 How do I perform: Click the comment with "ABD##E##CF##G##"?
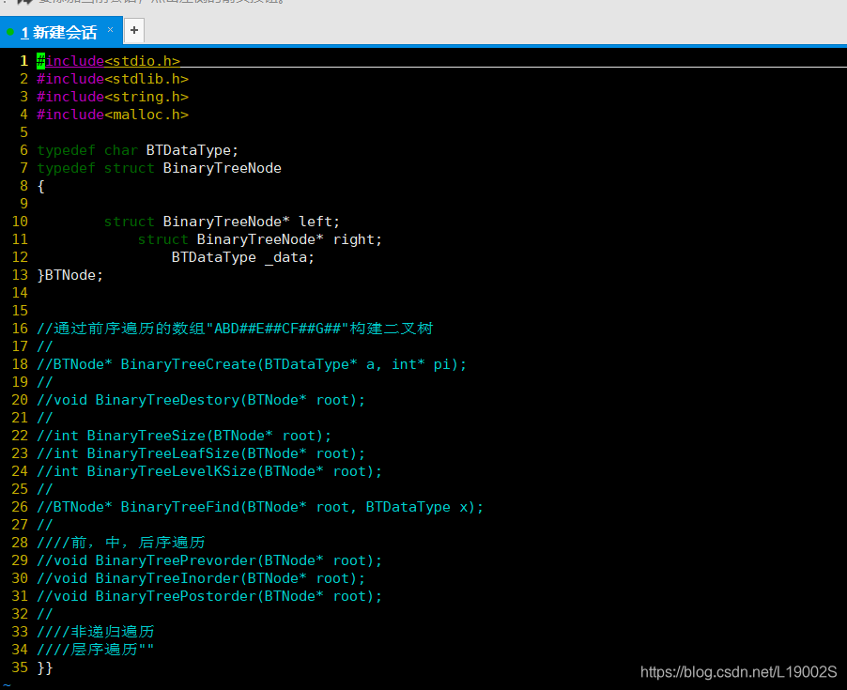click(x=235, y=329)
